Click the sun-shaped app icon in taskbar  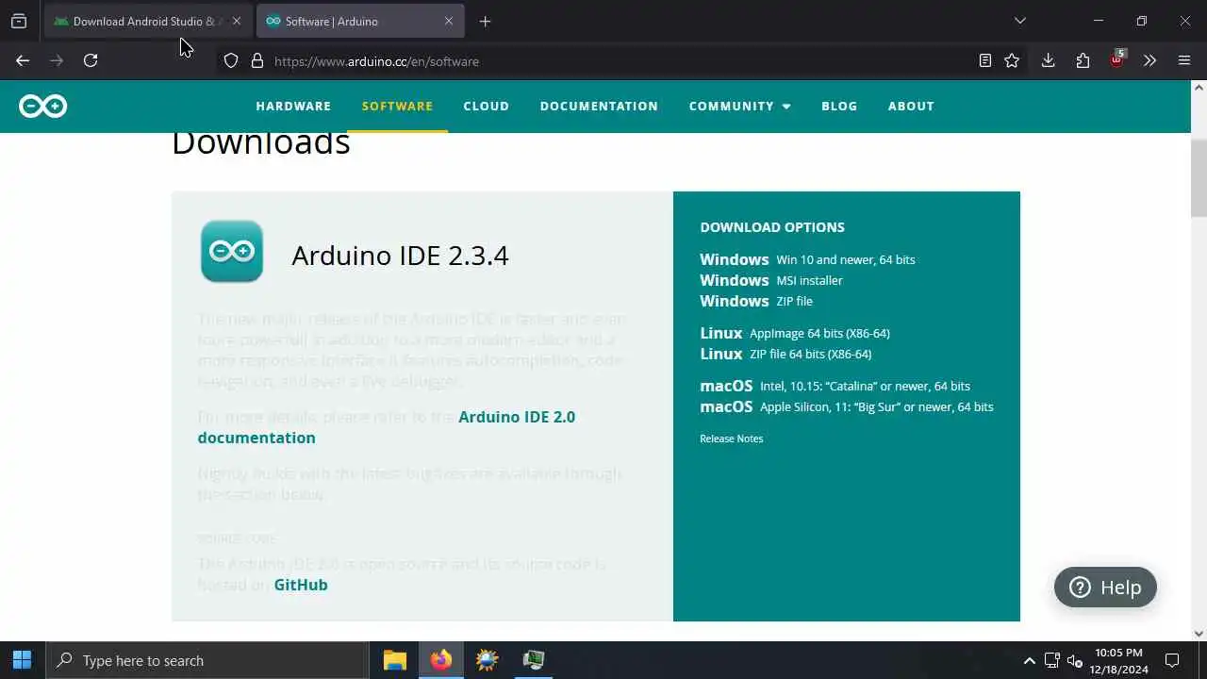click(488, 660)
